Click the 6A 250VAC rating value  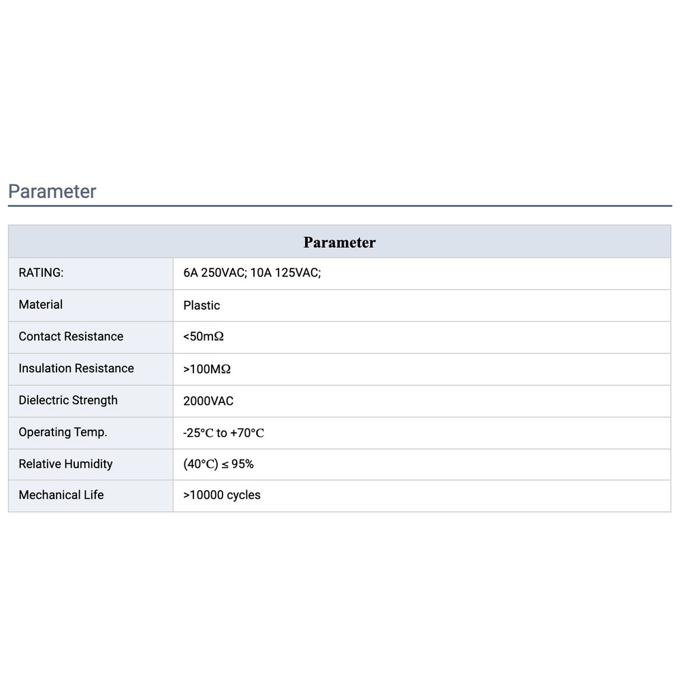214,273
